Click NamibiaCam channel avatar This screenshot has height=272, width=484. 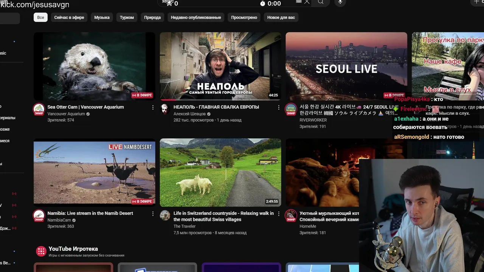[x=39, y=215]
